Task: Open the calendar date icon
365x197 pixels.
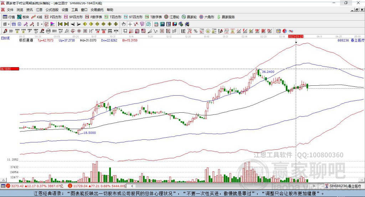Action: tap(156, 24)
